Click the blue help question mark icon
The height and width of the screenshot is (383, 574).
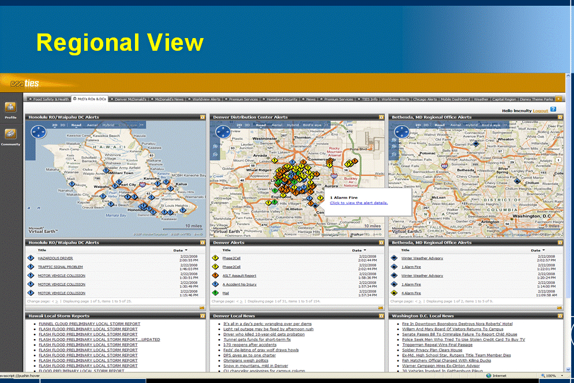[553, 110]
